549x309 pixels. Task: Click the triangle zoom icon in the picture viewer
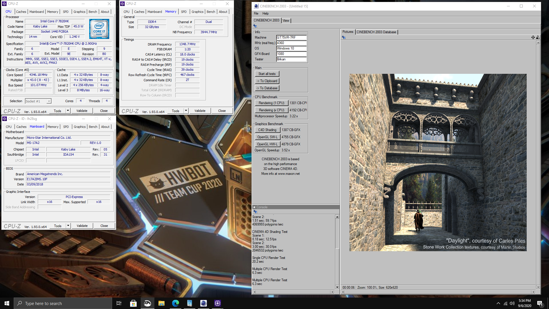click(538, 37)
